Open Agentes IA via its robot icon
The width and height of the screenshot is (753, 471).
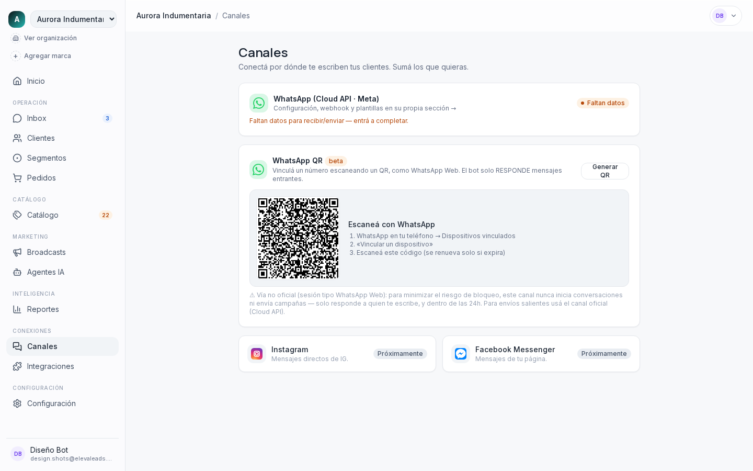(17, 272)
